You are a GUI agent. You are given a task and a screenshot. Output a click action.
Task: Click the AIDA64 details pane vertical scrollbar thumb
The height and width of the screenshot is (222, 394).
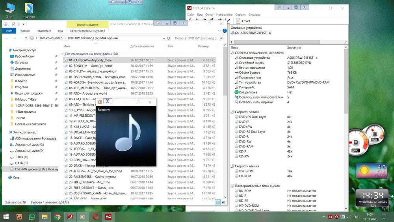pos(346,80)
